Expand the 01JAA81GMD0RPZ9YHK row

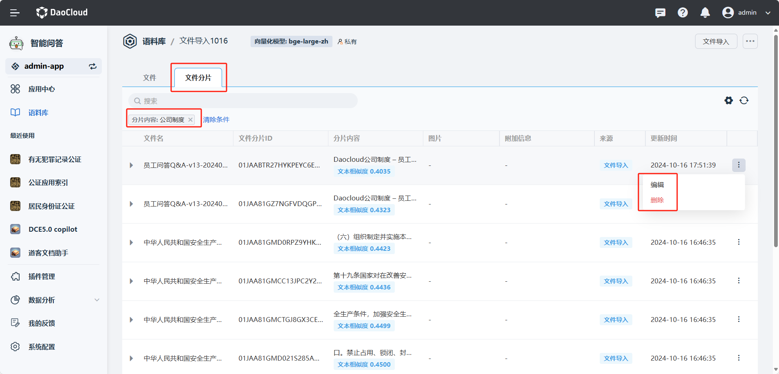pos(131,242)
